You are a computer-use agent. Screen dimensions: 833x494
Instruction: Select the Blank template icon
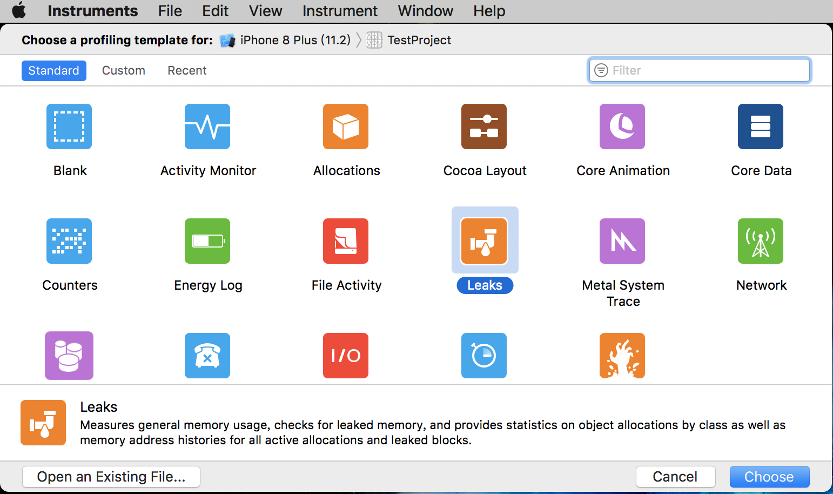(x=69, y=126)
